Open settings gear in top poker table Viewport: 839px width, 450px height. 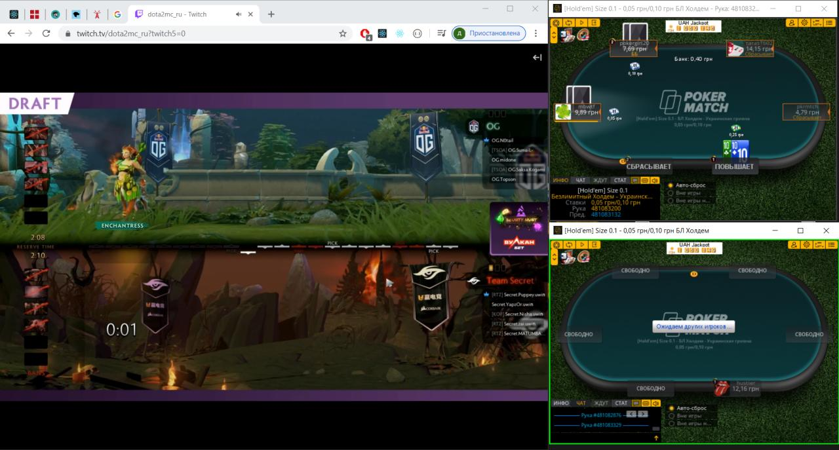point(805,23)
